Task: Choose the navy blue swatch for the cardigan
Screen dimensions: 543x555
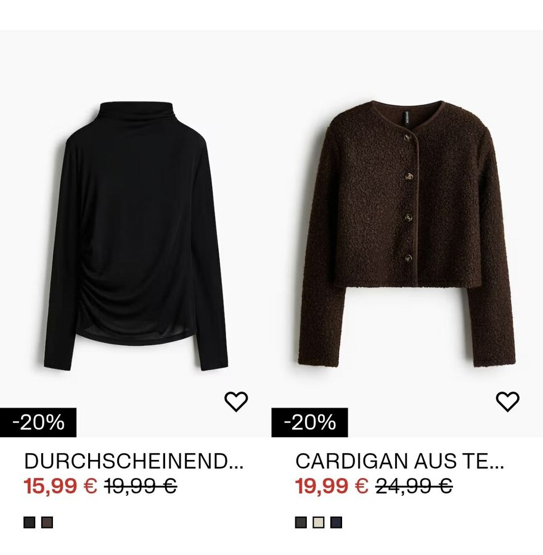Action: pyautogui.click(x=337, y=522)
